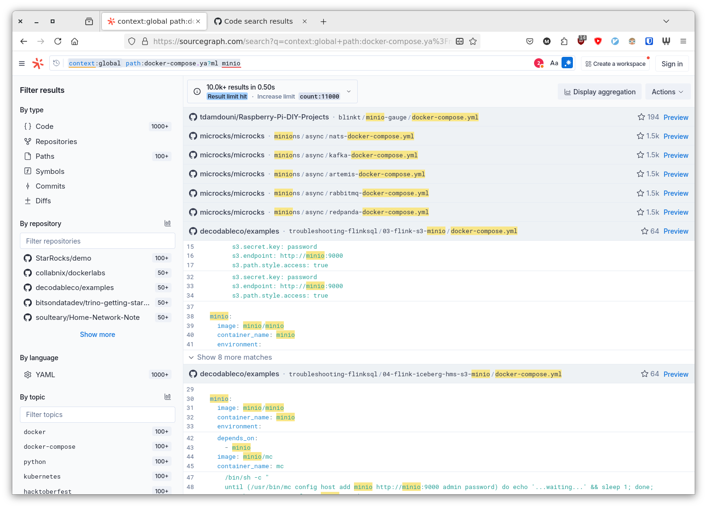The image size is (707, 508).
Task: Focus the Filter repositories input
Action: tap(97, 241)
